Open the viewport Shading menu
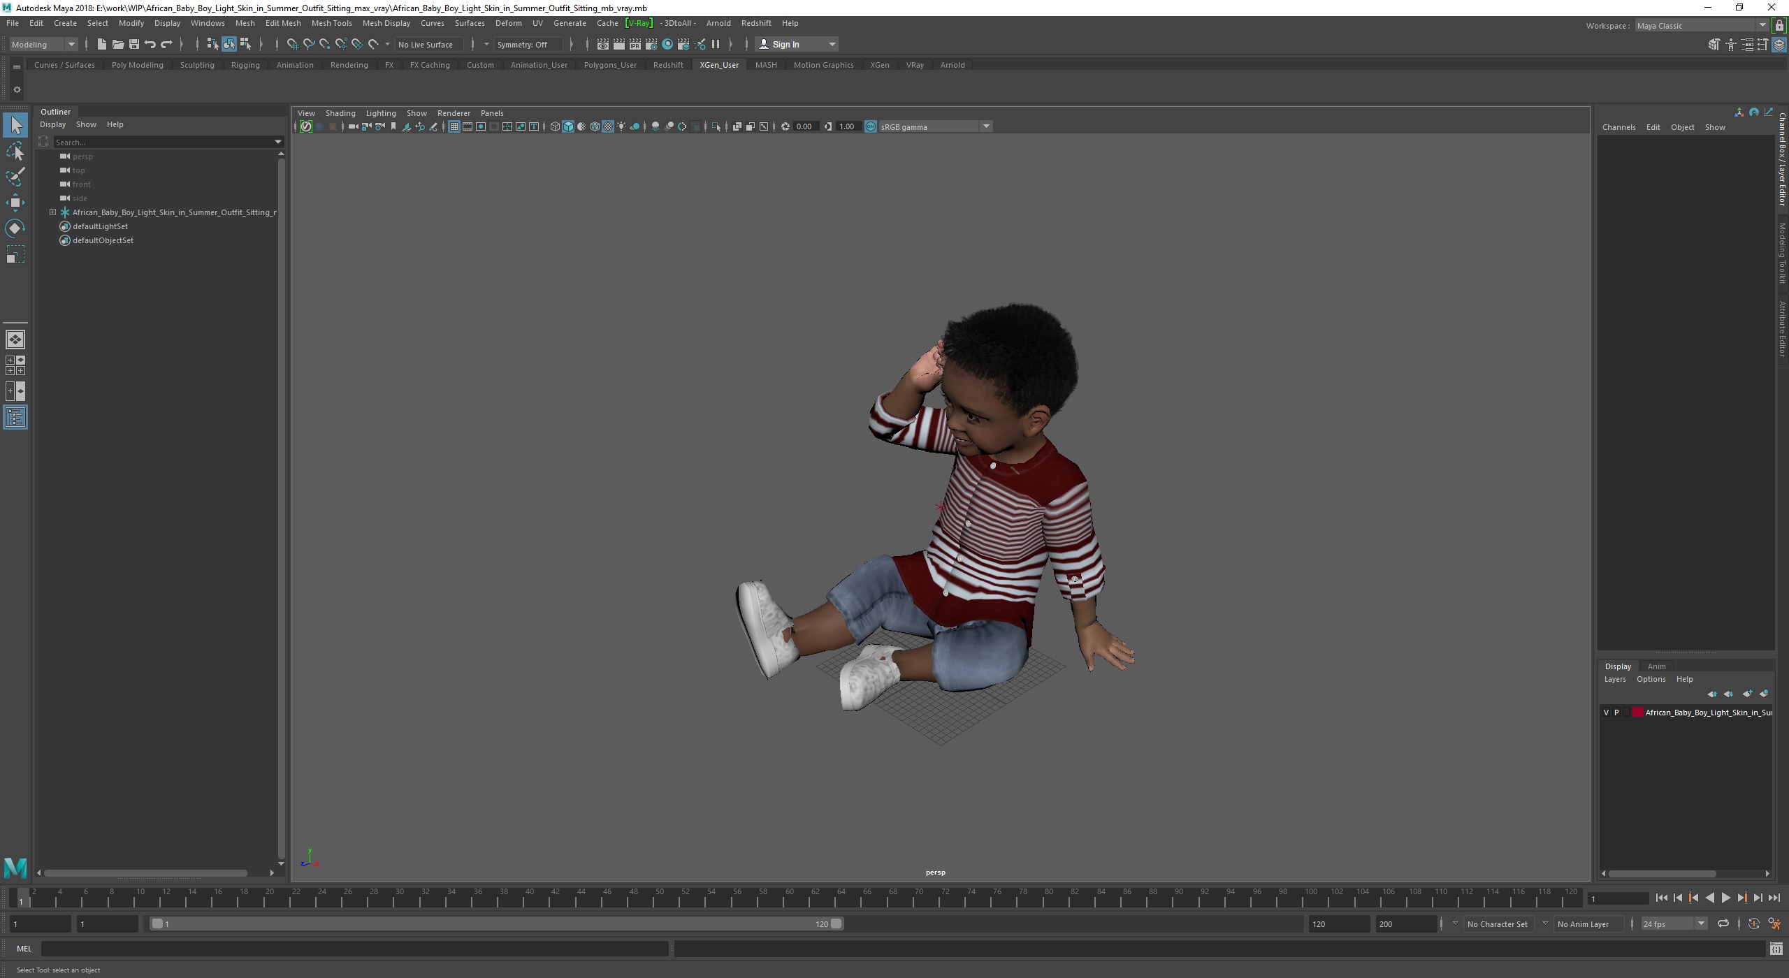Screen dimensions: 1789x978 tap(340, 113)
